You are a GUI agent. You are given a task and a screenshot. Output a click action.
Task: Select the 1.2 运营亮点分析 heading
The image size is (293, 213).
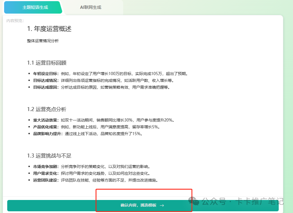47,109
